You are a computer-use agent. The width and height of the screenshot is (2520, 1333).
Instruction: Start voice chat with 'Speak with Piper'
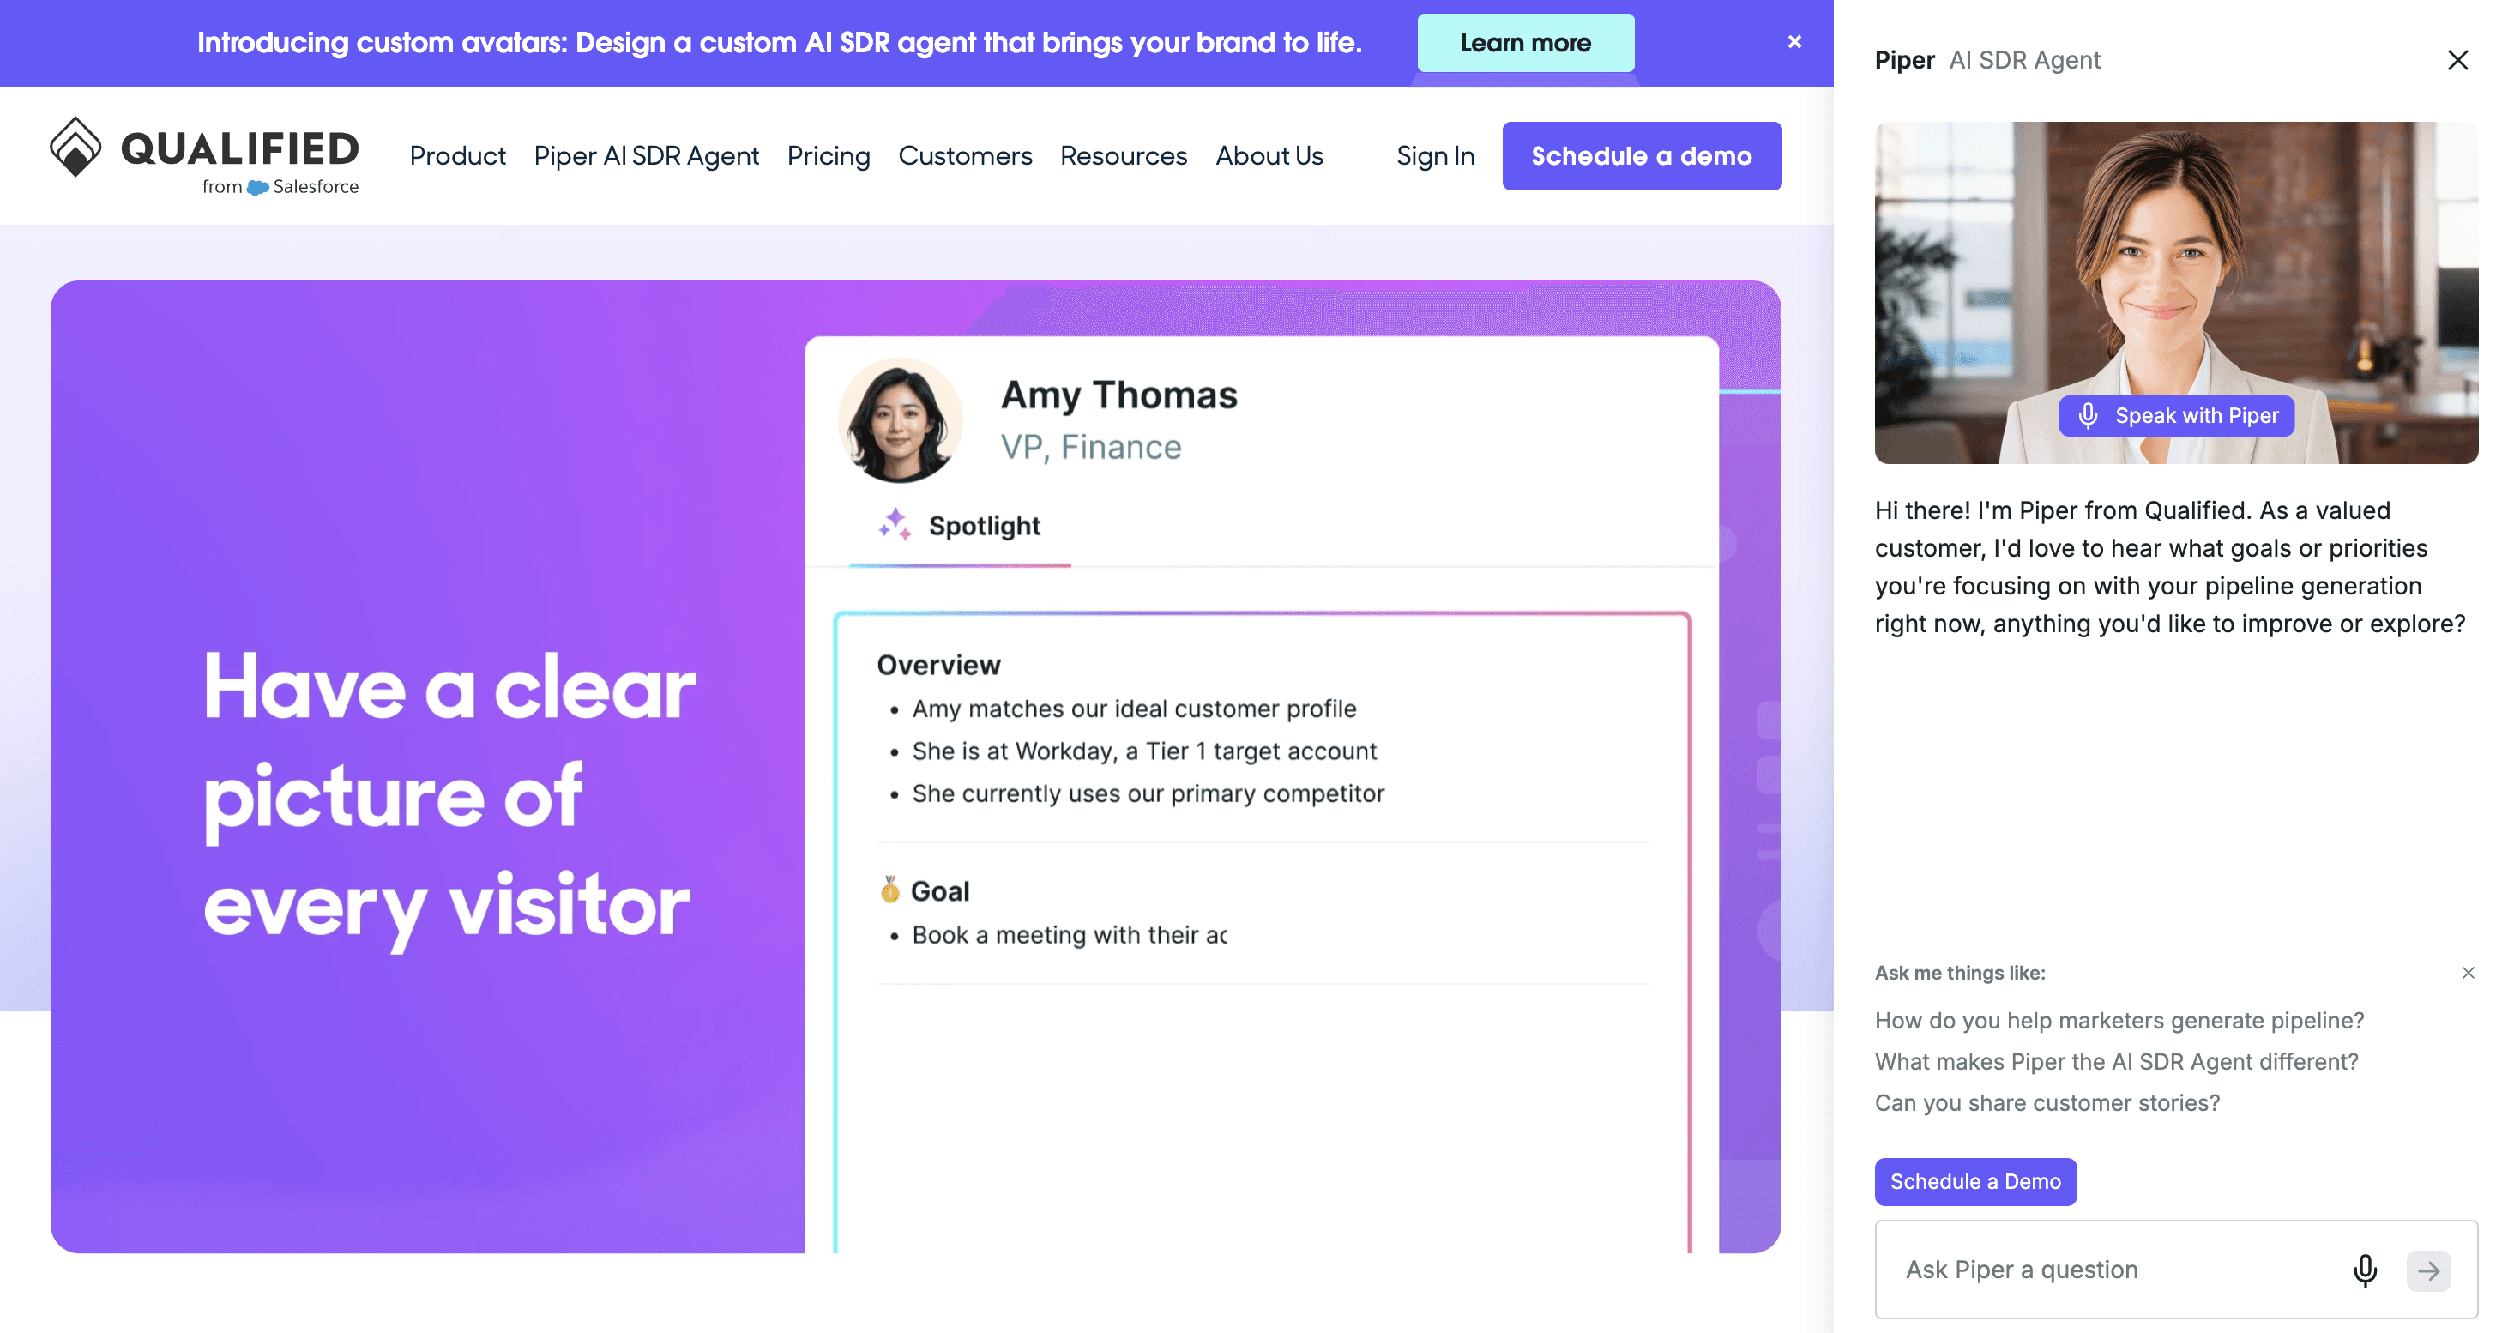(2177, 416)
